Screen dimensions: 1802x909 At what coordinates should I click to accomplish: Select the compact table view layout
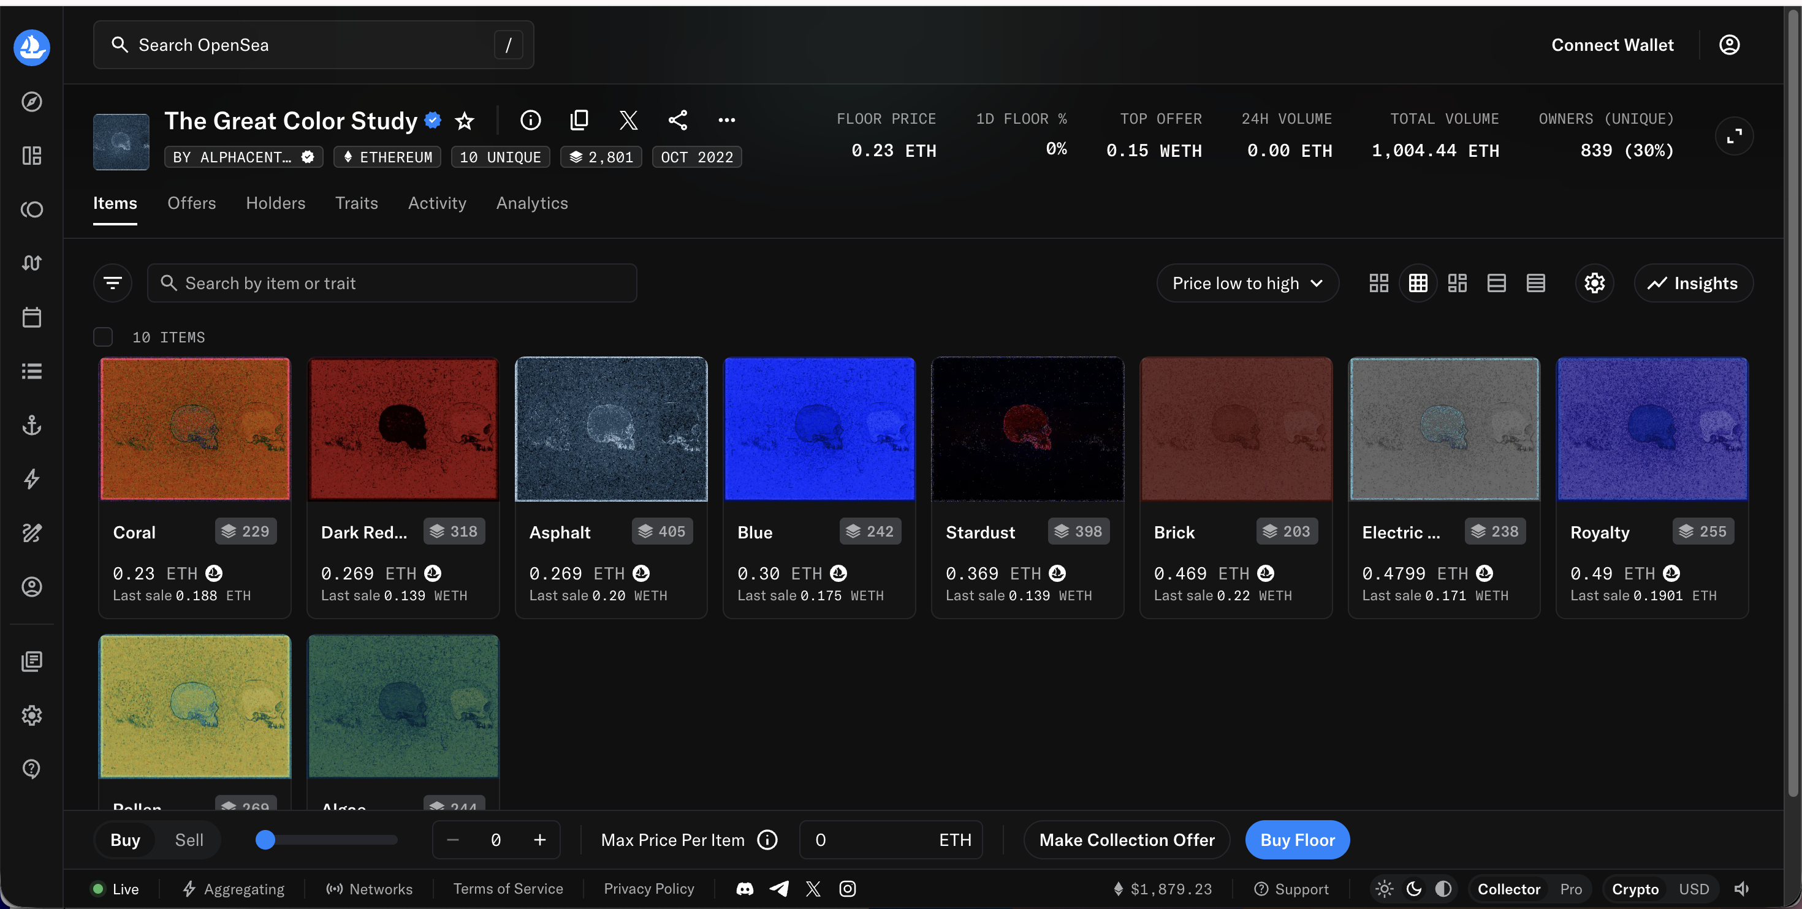click(x=1535, y=283)
